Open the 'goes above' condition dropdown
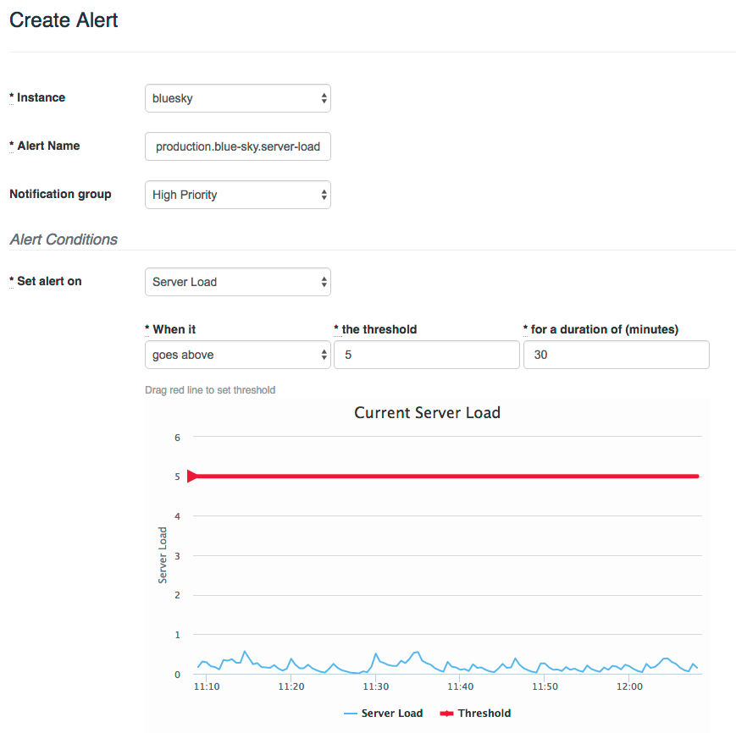The image size is (736, 733). pyautogui.click(x=237, y=355)
